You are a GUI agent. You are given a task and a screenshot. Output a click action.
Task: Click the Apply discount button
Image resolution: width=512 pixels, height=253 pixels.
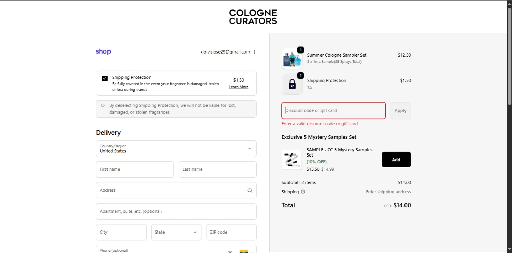tap(400, 111)
